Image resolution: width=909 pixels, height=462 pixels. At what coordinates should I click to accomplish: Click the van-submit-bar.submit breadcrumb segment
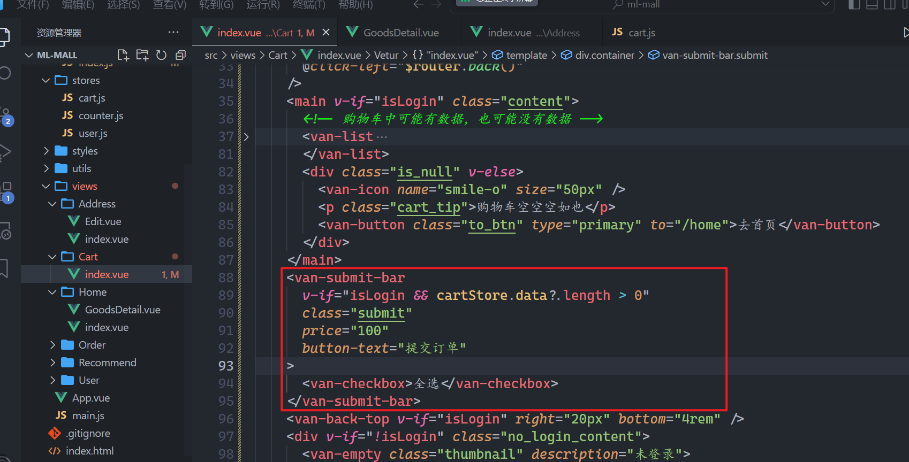(x=708, y=55)
